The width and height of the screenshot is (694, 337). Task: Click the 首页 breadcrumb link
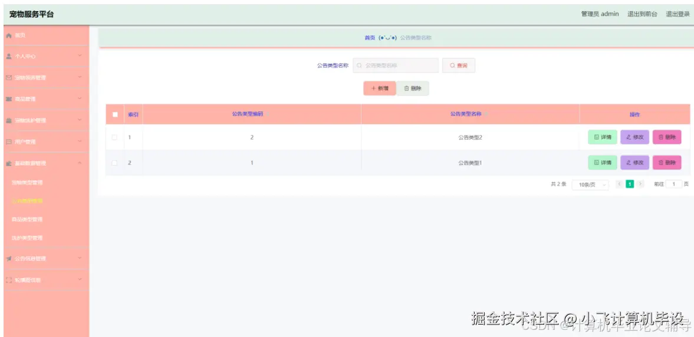click(370, 38)
